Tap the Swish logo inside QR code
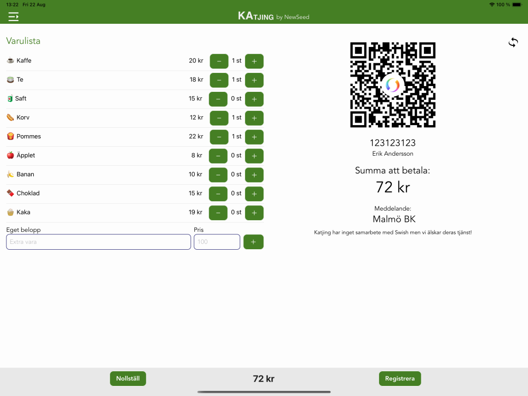Viewport: 528px width, 396px height. 393,85
